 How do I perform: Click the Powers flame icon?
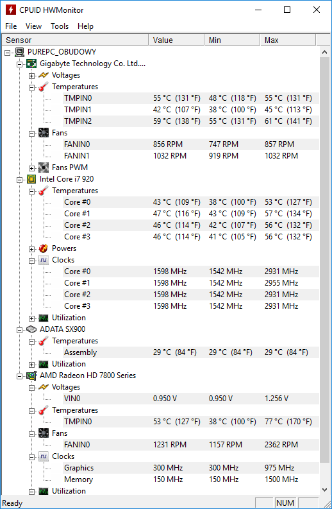[x=44, y=248]
